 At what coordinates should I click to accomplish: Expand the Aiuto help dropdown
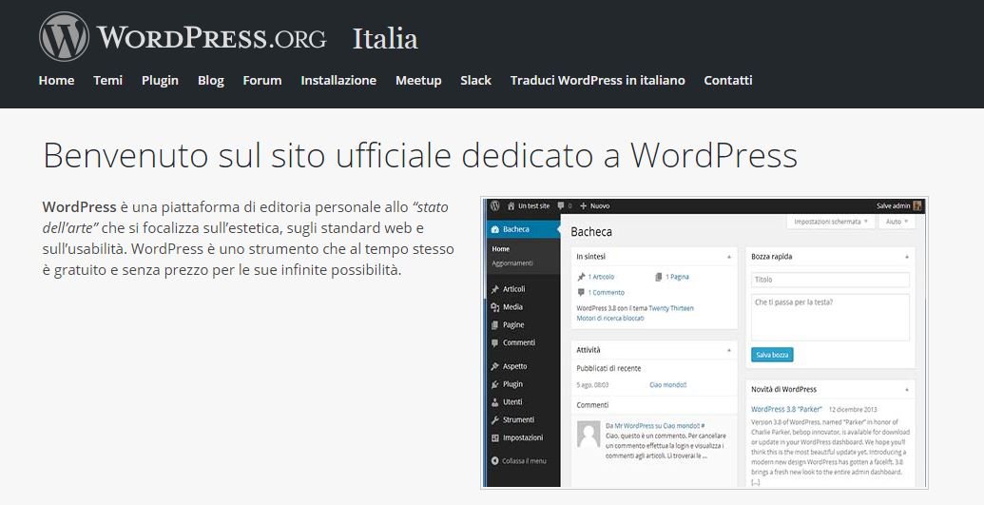tap(897, 222)
